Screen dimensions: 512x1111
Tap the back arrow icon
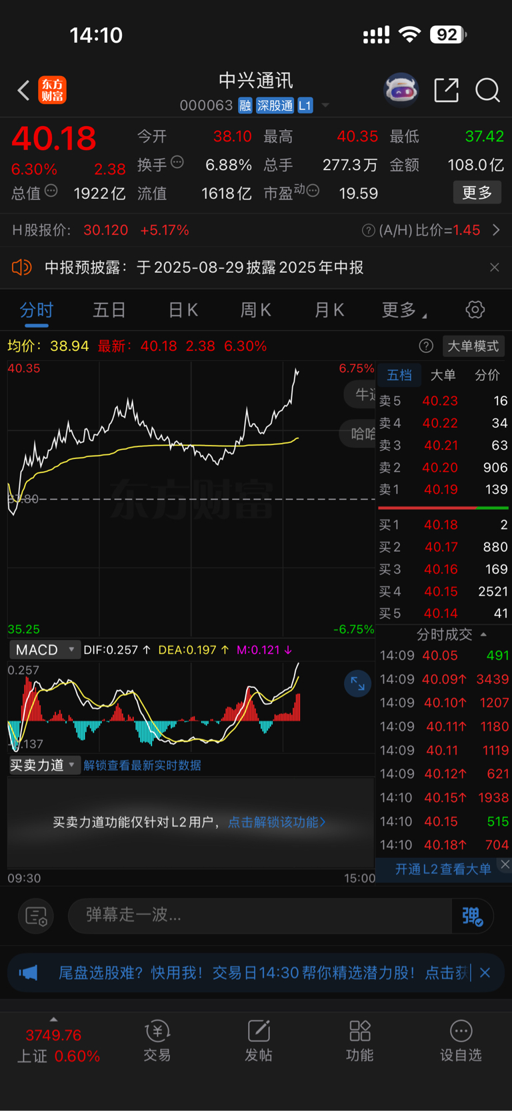[x=23, y=90]
